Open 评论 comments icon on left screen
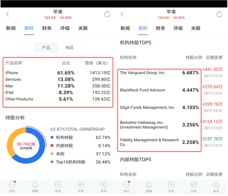 (12, 186)
